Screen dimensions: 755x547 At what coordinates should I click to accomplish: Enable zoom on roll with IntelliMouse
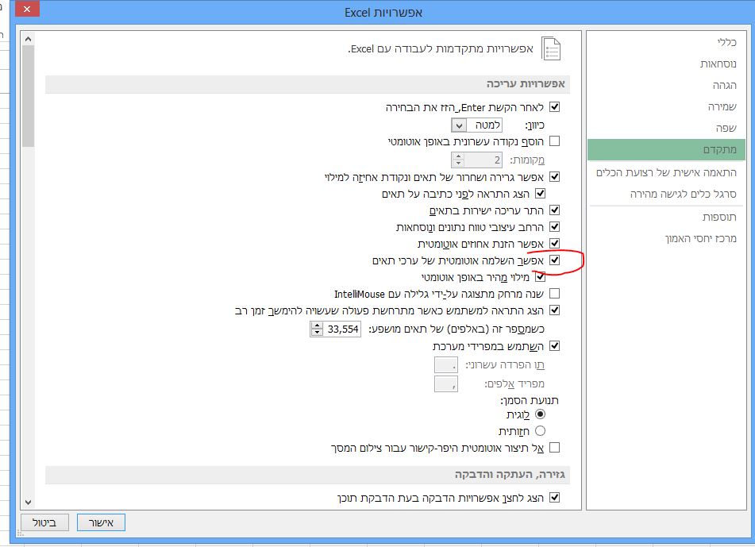tap(555, 293)
